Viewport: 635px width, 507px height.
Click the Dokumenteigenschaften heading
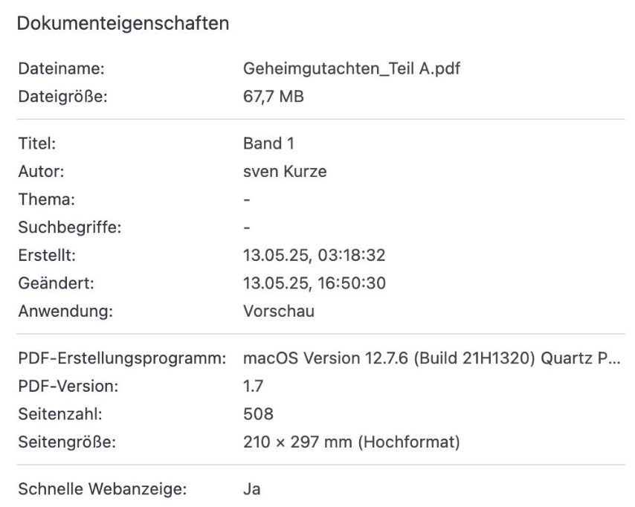(x=123, y=24)
